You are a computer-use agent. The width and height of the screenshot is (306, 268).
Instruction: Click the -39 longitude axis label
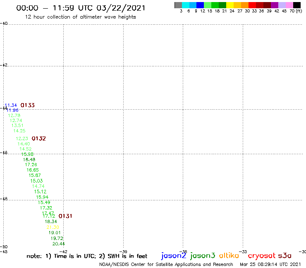click(x=123, y=252)
